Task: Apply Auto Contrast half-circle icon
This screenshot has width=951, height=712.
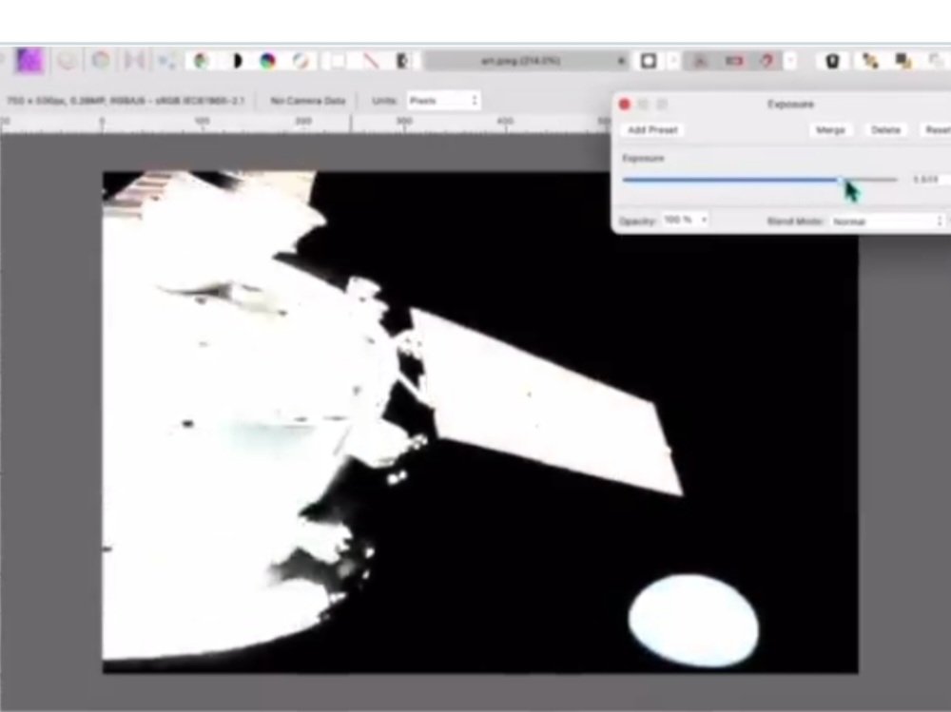Action: (235, 61)
